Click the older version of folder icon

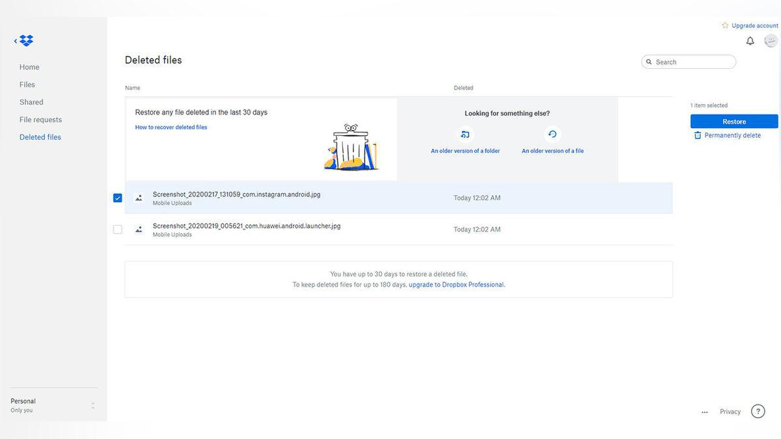point(465,135)
